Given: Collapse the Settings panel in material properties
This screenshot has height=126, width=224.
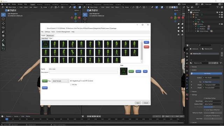Looking at the screenshot, I should pyautogui.click(x=194, y=95).
